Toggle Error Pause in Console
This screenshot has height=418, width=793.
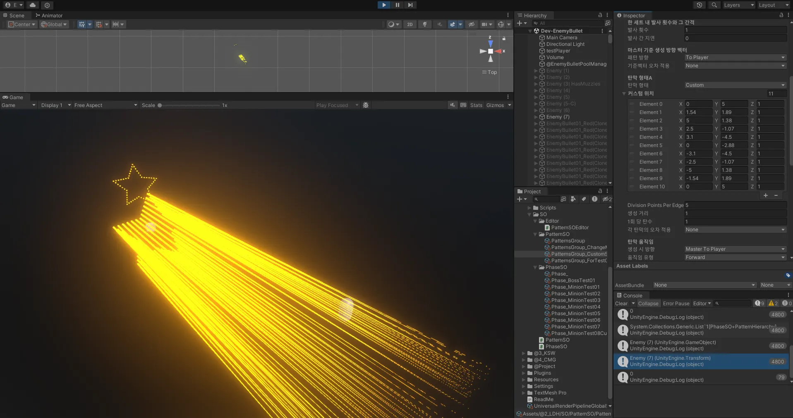[676, 304]
